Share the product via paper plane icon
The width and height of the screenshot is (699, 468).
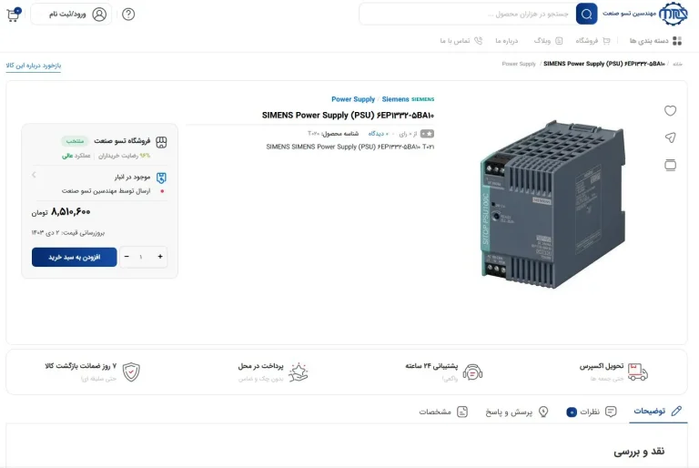pyautogui.click(x=670, y=137)
